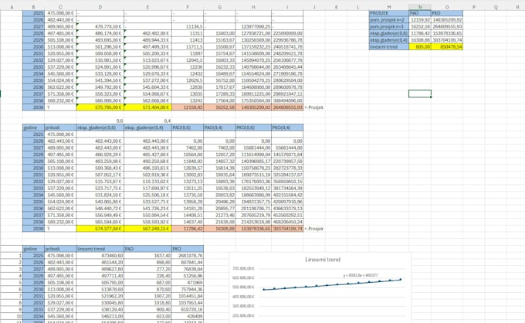Click the yellow cell 567.249,15 €
This screenshot has width=525, height=323.
coord(147,229)
